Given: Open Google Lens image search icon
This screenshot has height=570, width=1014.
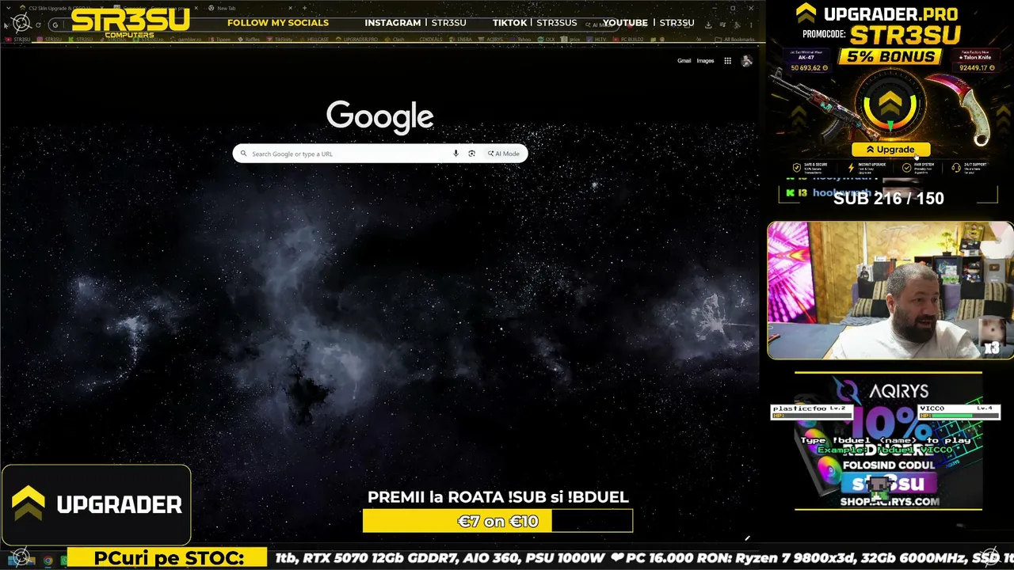Looking at the screenshot, I should coord(471,154).
